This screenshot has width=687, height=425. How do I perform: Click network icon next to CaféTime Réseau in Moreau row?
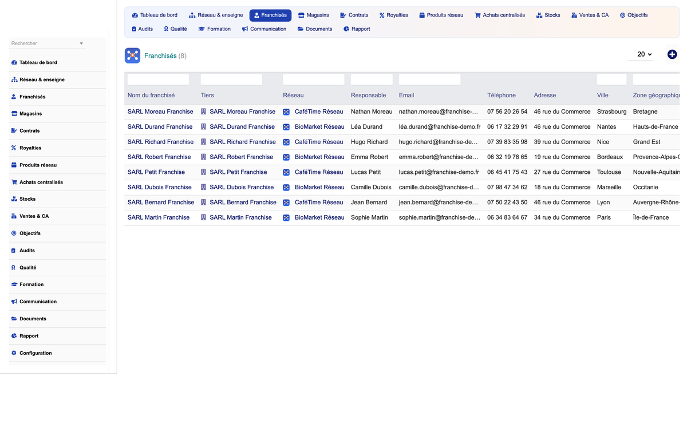tap(286, 112)
